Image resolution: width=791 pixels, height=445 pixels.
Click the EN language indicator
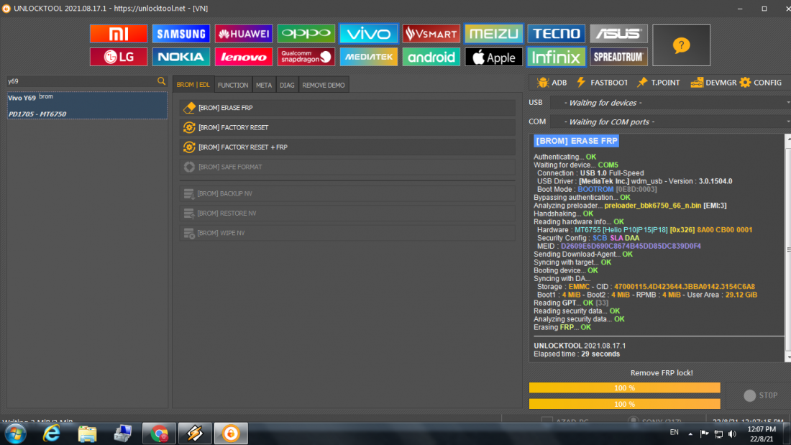[674, 432]
